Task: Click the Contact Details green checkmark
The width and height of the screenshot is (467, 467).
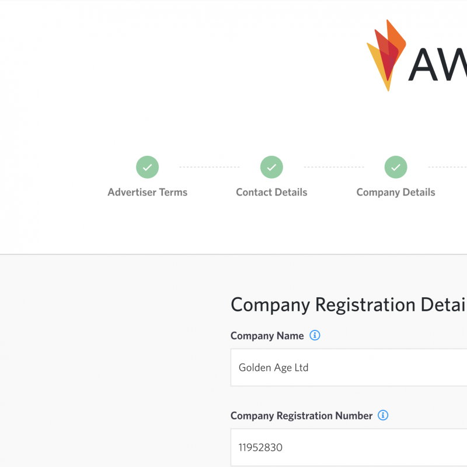Action: point(271,167)
